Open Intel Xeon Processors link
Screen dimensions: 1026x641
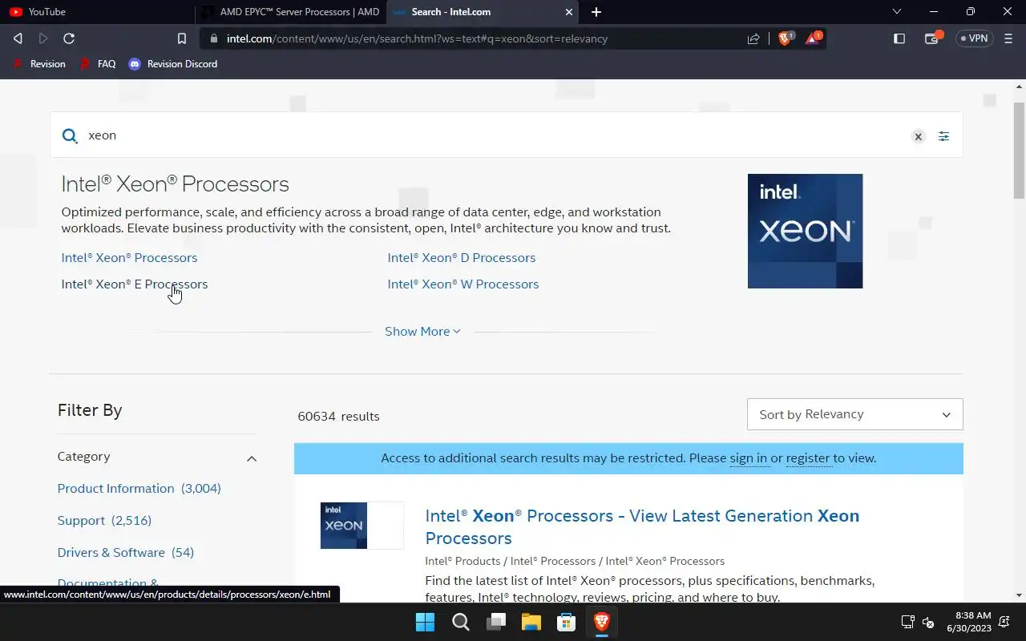pos(129,258)
